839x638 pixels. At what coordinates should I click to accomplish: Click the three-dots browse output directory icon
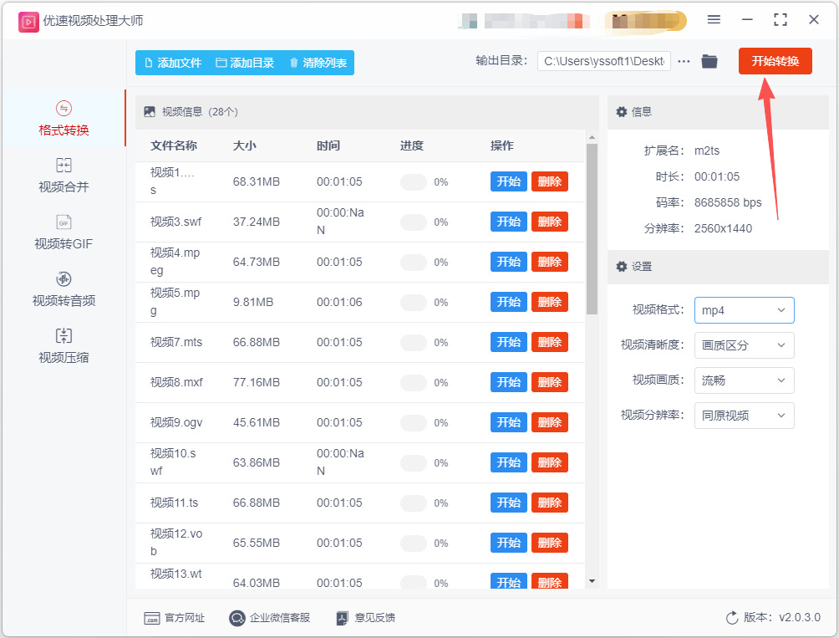click(x=684, y=62)
